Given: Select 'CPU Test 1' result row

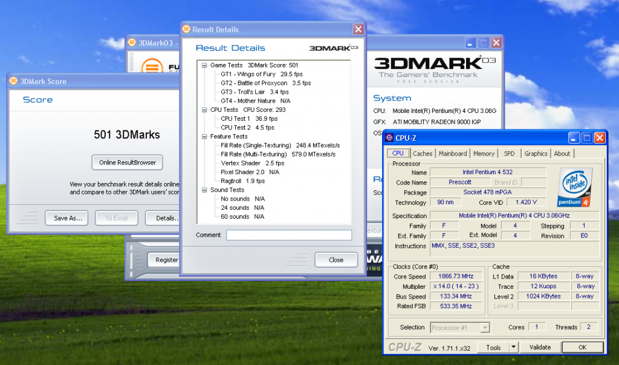Looking at the screenshot, I should tap(249, 119).
